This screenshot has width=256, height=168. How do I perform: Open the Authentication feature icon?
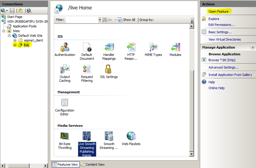pos(65,47)
